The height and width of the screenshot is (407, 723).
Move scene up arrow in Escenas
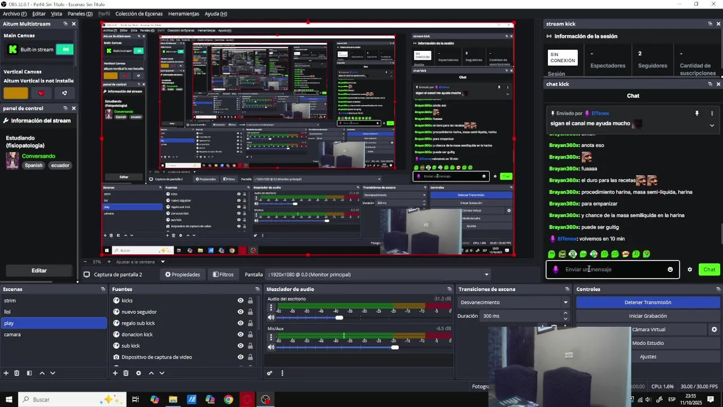coord(42,373)
